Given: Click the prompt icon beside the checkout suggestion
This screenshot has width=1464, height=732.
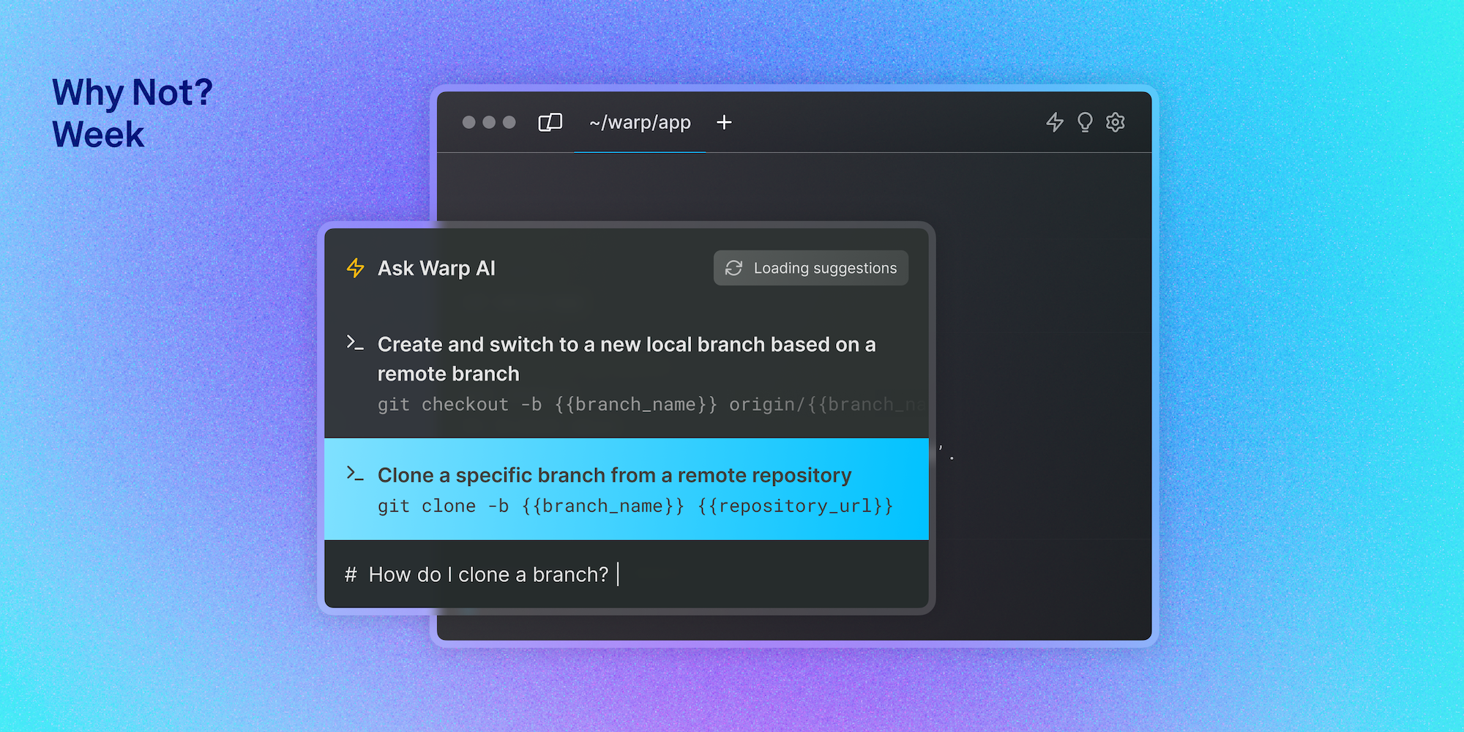Looking at the screenshot, I should pos(354,344).
